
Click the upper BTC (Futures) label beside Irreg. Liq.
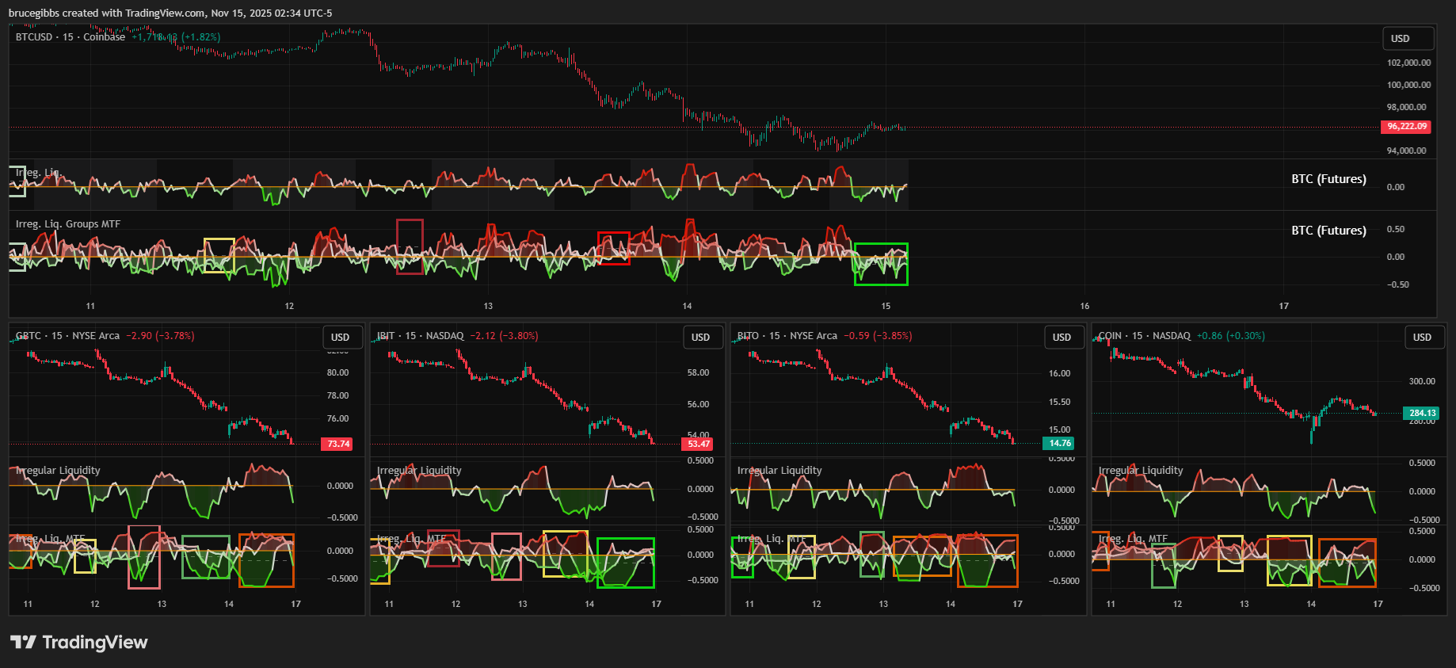1328,179
